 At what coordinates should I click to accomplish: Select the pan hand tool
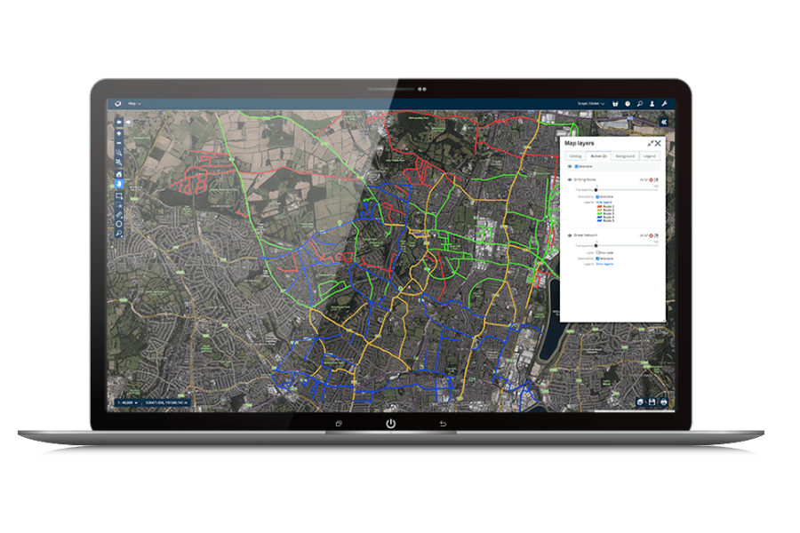120,184
